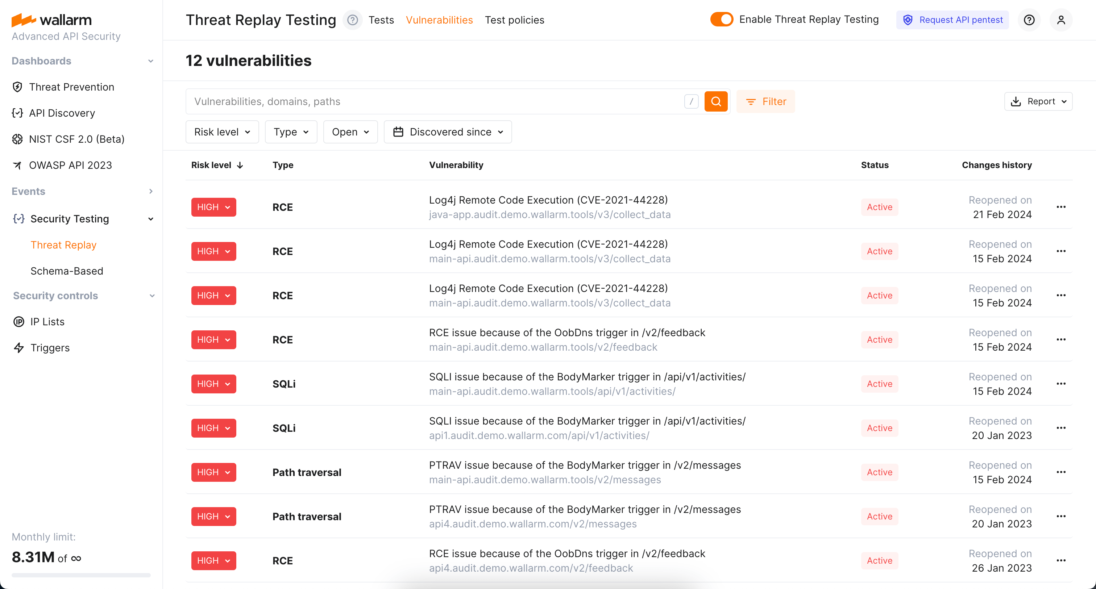Screen dimensions: 1096x589
Task: Open the three-dot menu on the first Log4j row
Action: [x=1062, y=207]
